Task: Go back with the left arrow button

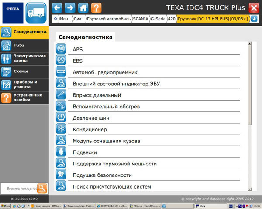Action: point(57,8)
